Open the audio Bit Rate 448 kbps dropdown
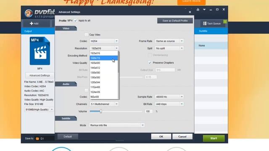This screenshot has width=269, height=151. [x=169, y=104]
